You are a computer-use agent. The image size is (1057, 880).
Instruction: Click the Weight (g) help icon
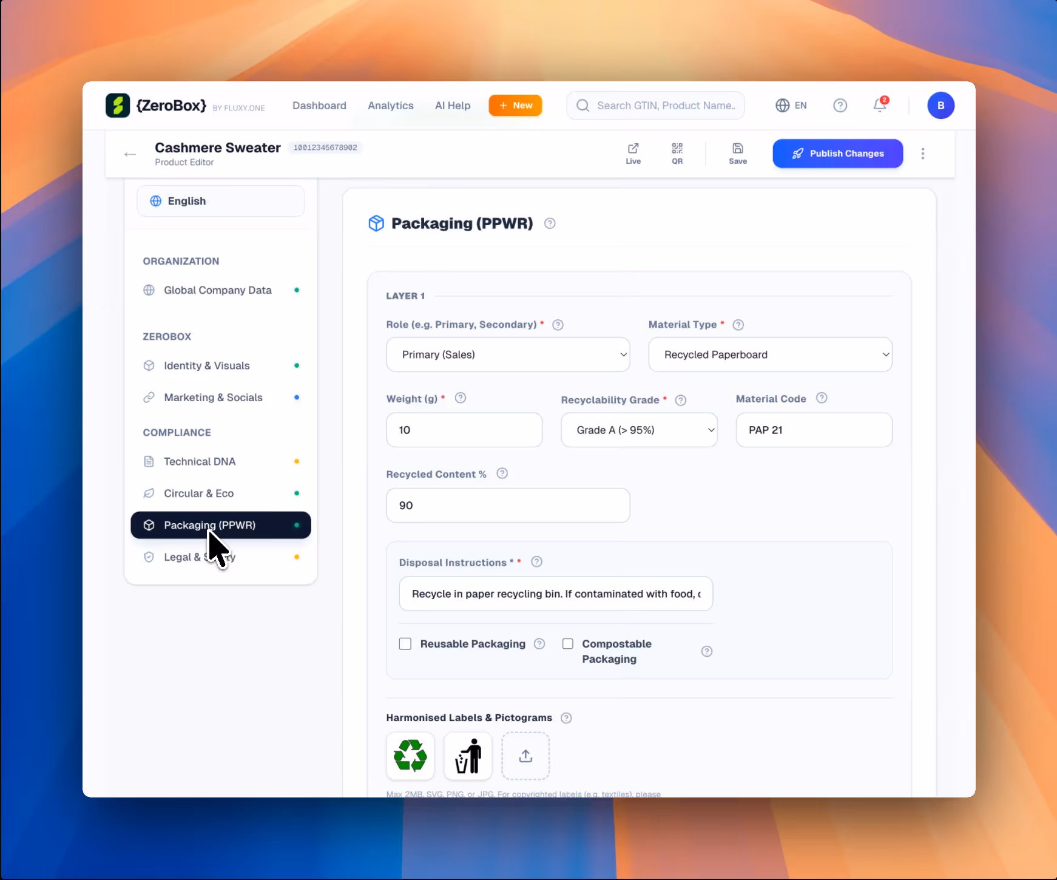[461, 398]
